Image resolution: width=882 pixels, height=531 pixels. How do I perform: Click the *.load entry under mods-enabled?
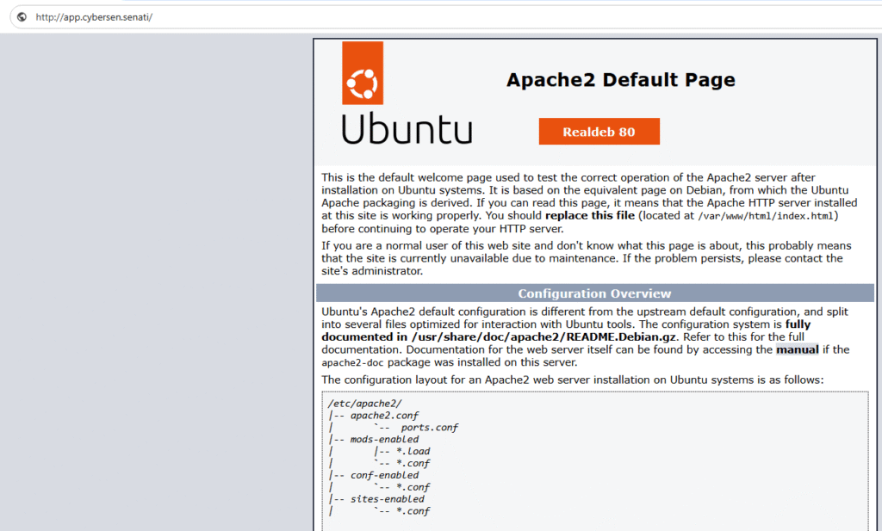(x=413, y=451)
